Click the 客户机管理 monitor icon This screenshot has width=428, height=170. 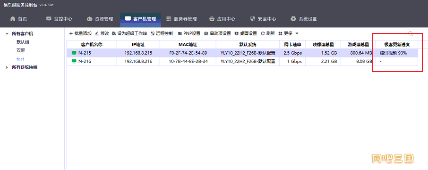pos(128,19)
